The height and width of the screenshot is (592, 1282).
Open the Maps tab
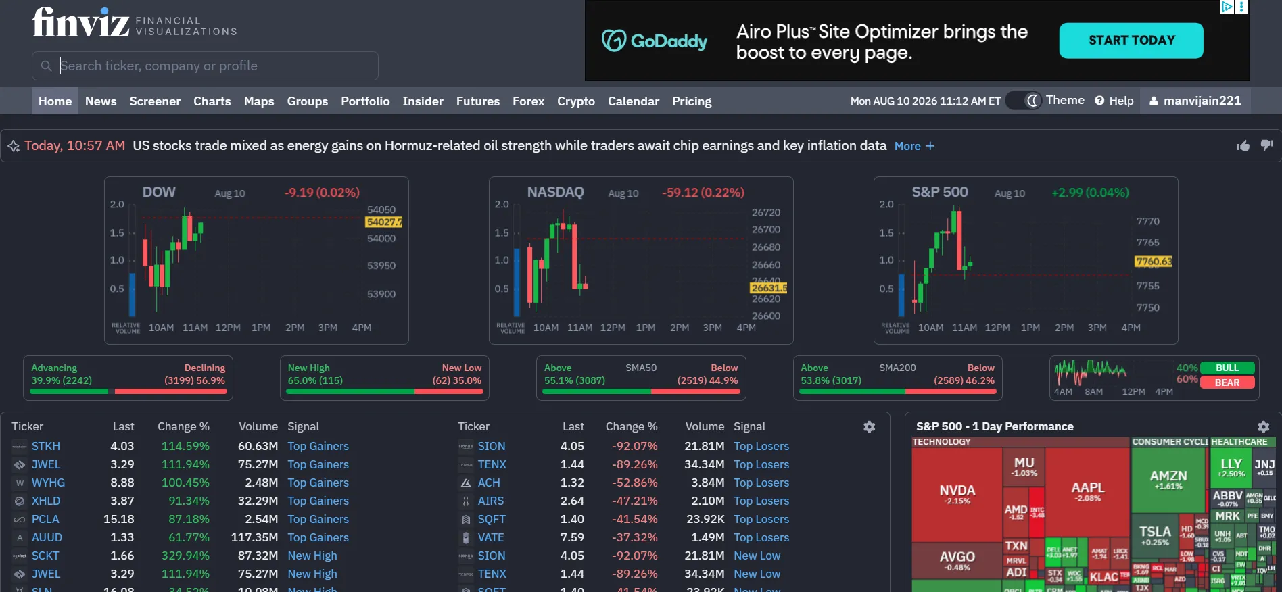click(x=259, y=101)
